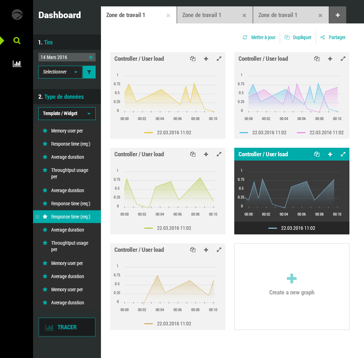
Task: Click the share icon next to Partager
Action: [x=323, y=37]
